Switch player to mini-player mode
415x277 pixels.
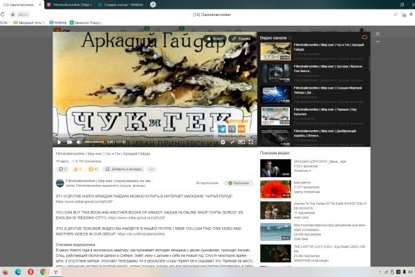click(x=241, y=143)
